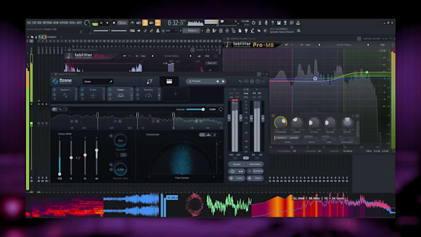This screenshot has width=421, height=237.
Task: Click the Ozone Bypass button
Action: pos(237,164)
